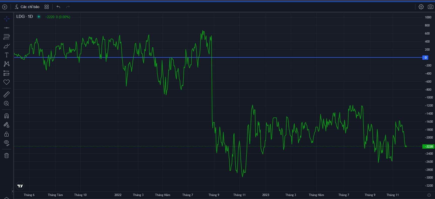
Task: Click the green market status dot
Action: (x=39, y=17)
